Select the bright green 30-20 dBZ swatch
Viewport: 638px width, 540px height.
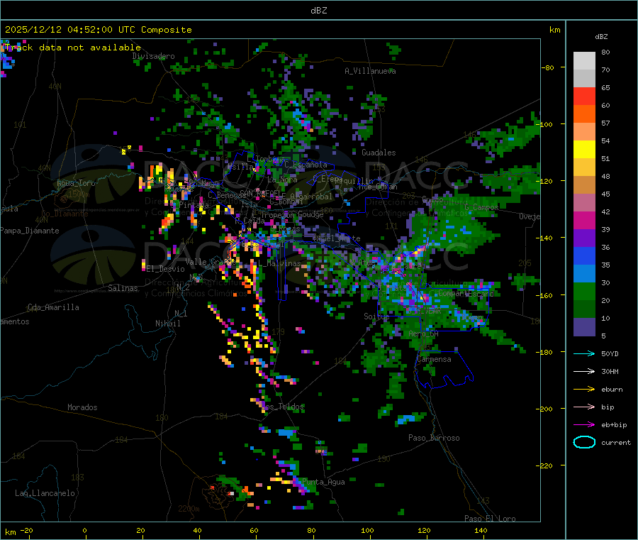[x=584, y=291]
